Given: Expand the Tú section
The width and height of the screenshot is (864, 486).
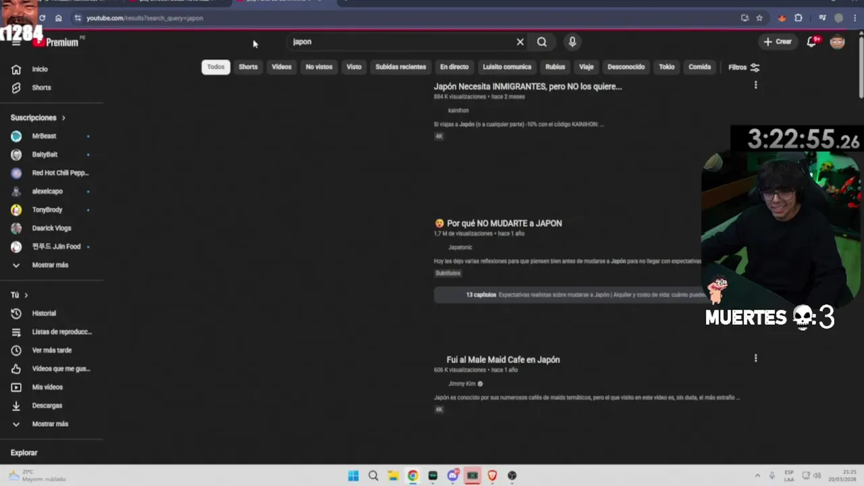Looking at the screenshot, I should (x=19, y=295).
